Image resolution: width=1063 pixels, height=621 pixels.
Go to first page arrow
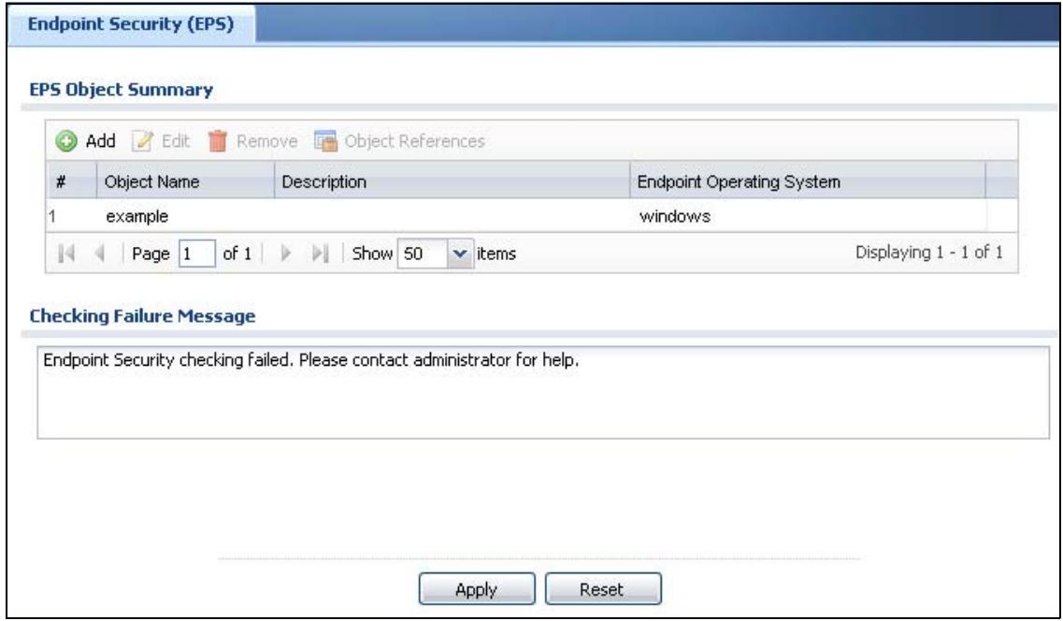pos(66,253)
